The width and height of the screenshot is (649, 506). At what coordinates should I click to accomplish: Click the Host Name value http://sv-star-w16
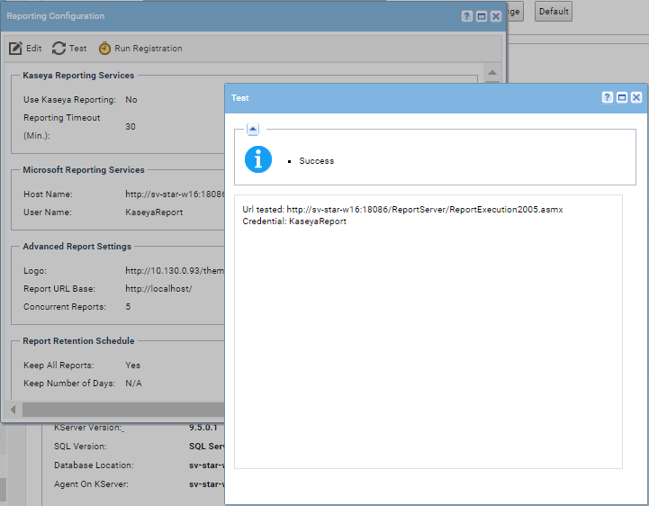[x=175, y=194]
